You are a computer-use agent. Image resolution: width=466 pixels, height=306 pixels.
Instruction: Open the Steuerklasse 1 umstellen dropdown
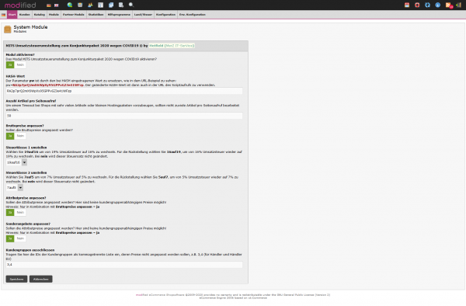pos(16,162)
